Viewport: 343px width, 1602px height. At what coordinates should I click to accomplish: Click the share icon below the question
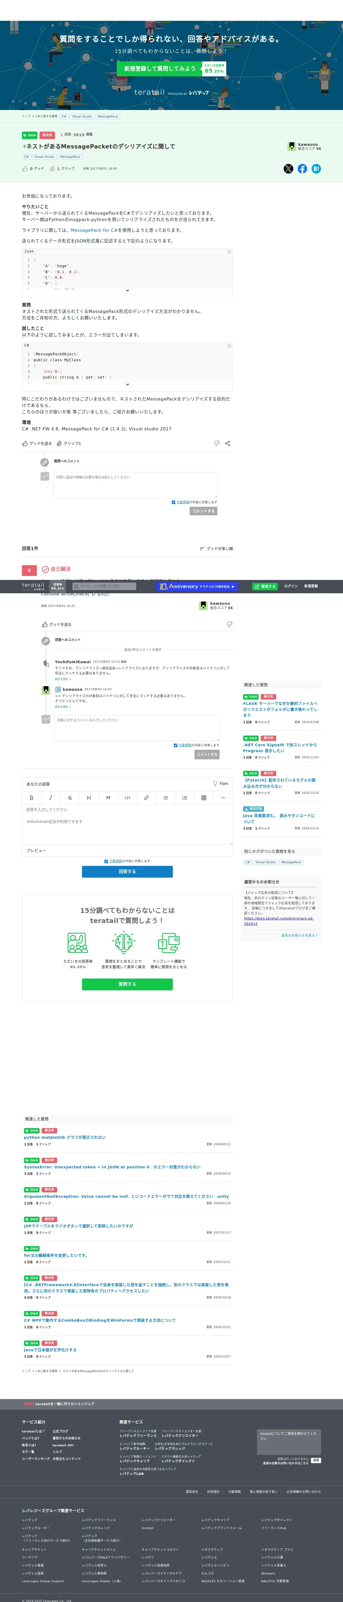[x=227, y=443]
